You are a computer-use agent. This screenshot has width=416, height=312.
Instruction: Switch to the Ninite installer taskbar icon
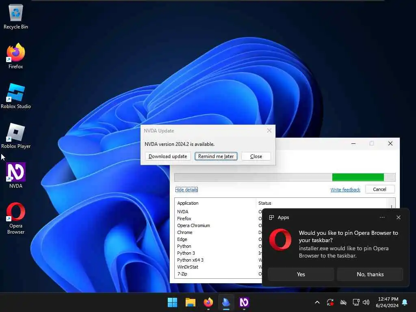click(226, 302)
